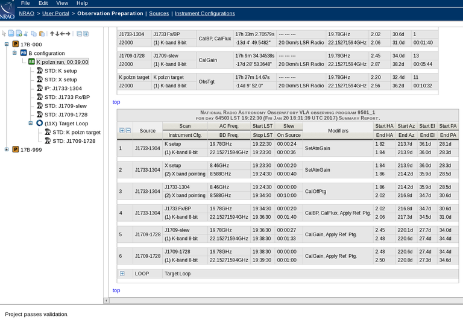463x320 pixels.
Task: Select STD: J1733 Fx/BP scan in tree
Action: [67, 97]
